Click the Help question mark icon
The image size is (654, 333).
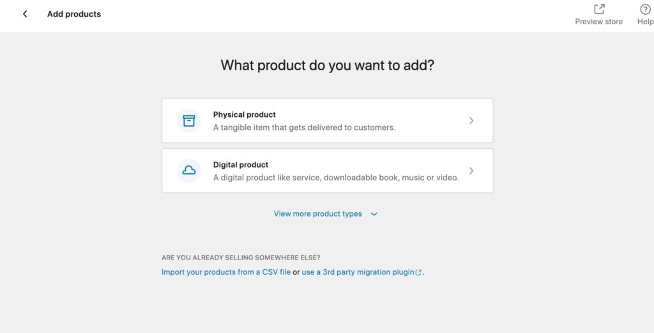pyautogui.click(x=645, y=9)
